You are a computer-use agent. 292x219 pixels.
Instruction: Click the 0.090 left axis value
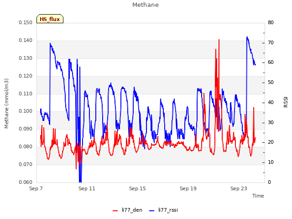26,129
